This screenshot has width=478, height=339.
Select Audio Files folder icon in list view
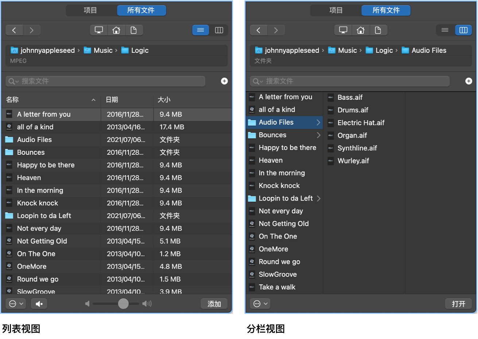pyautogui.click(x=9, y=139)
